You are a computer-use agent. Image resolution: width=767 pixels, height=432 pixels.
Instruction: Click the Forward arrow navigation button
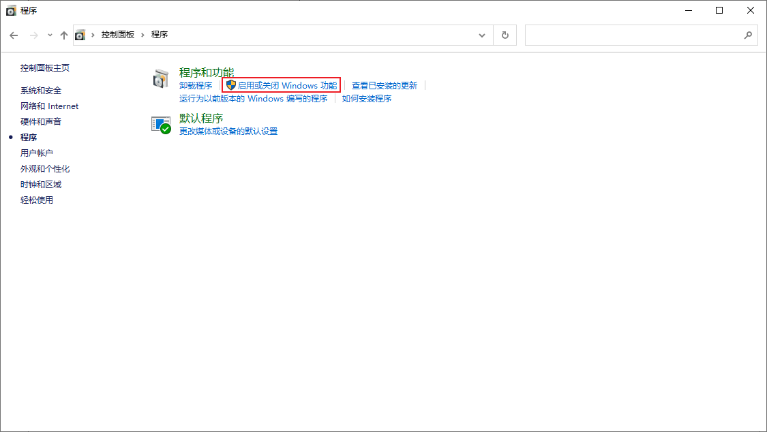(x=34, y=35)
